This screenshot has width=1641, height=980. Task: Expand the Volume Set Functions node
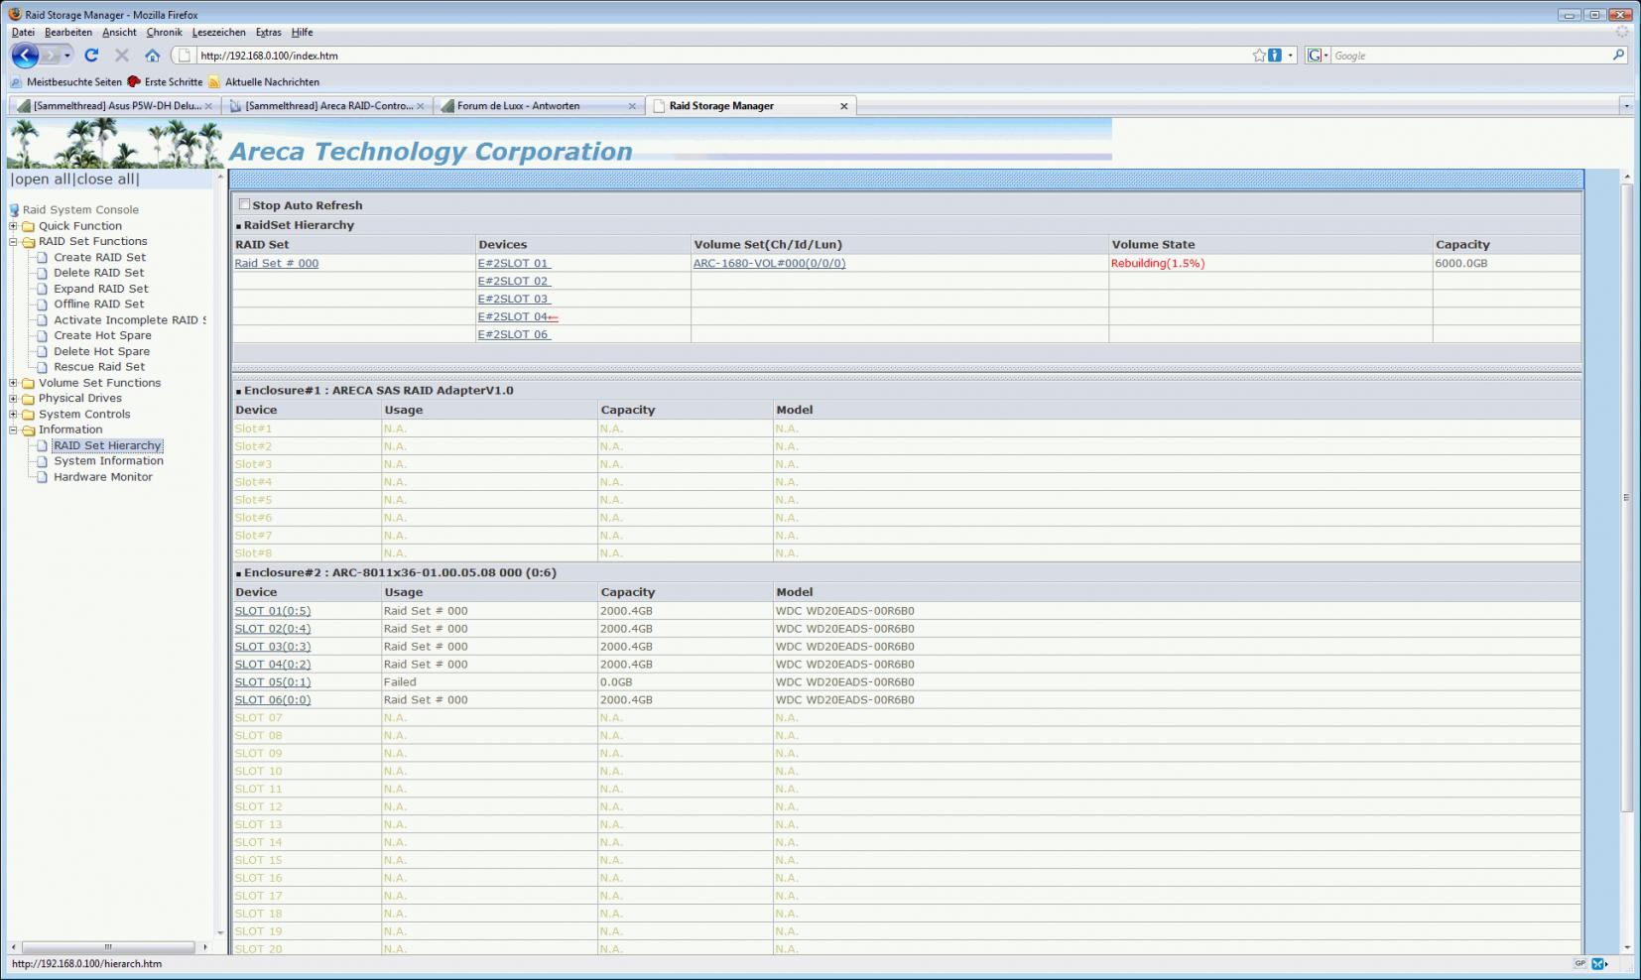[14, 383]
